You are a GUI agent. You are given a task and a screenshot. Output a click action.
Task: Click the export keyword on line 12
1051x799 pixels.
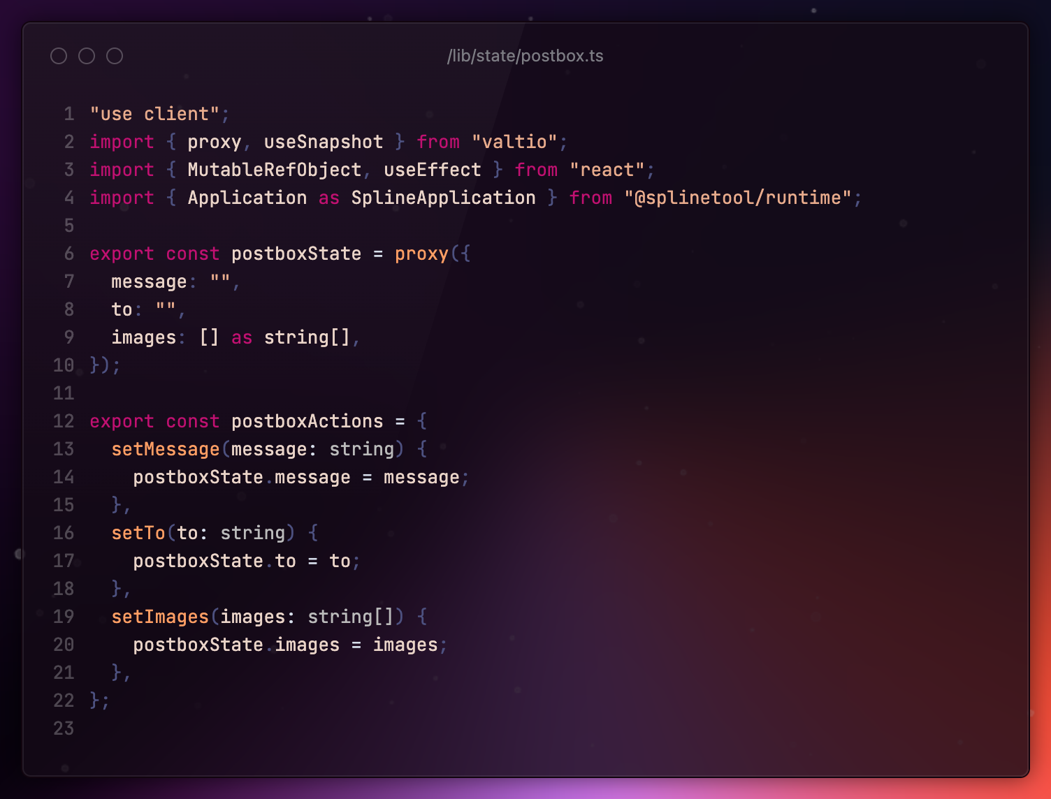122,421
